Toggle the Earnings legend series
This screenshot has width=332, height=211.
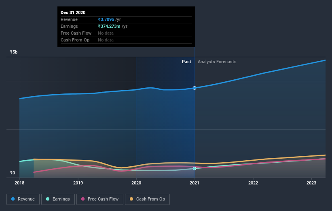[58, 199]
